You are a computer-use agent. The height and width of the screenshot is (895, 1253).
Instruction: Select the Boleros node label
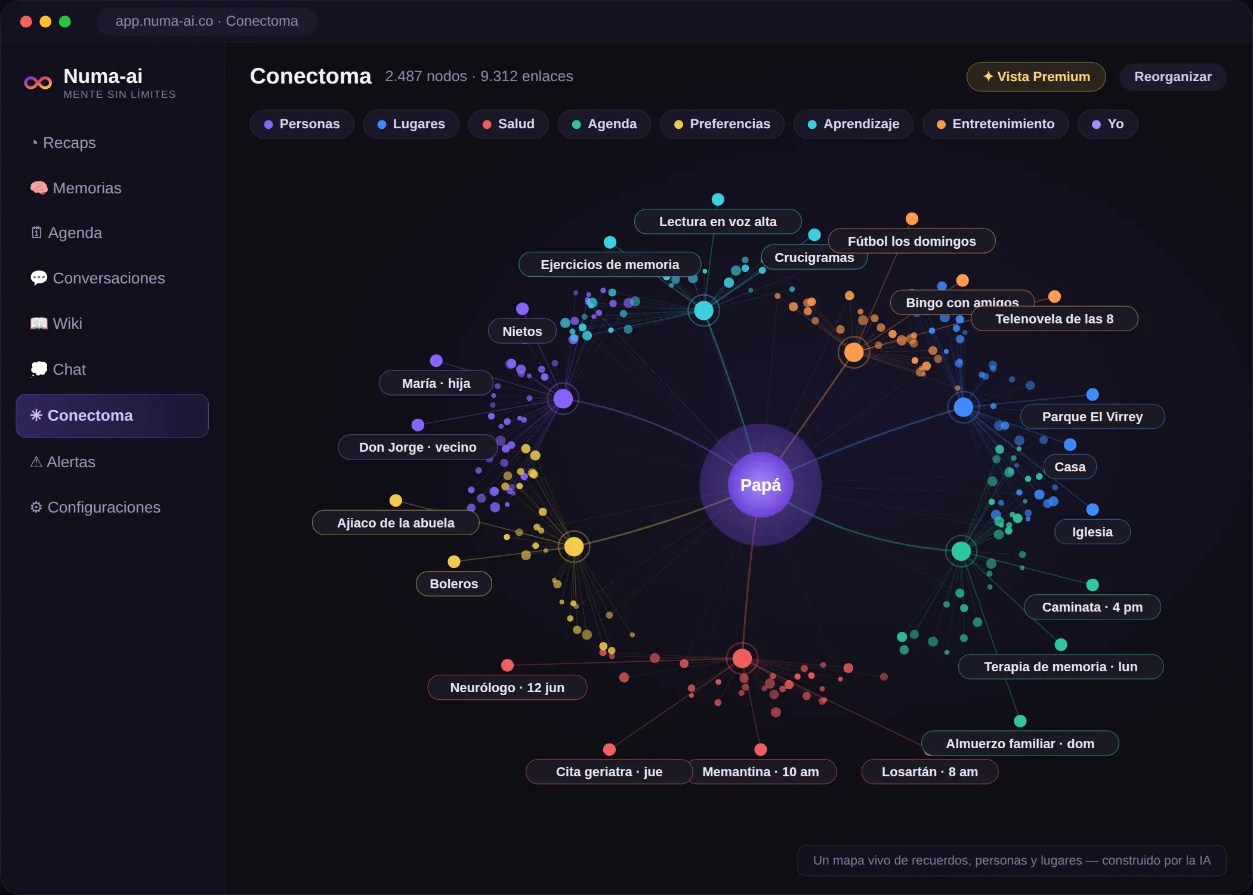tap(454, 584)
